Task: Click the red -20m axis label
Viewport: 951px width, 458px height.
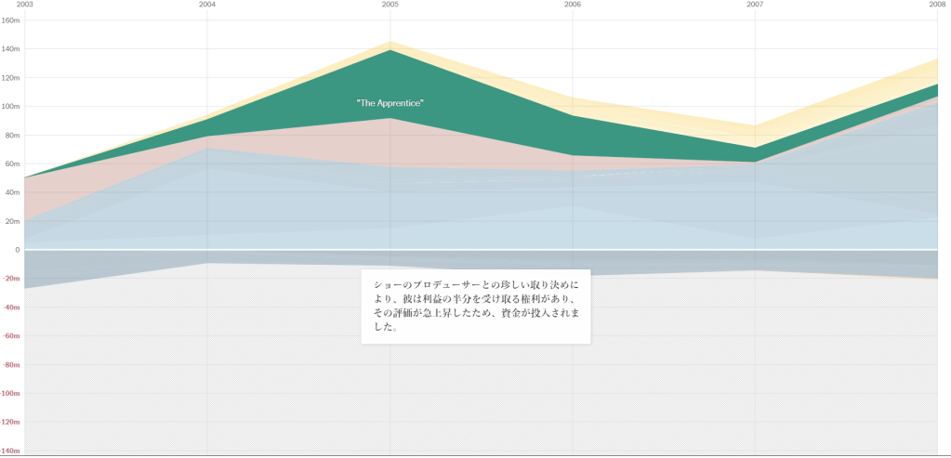Action: 10,279
